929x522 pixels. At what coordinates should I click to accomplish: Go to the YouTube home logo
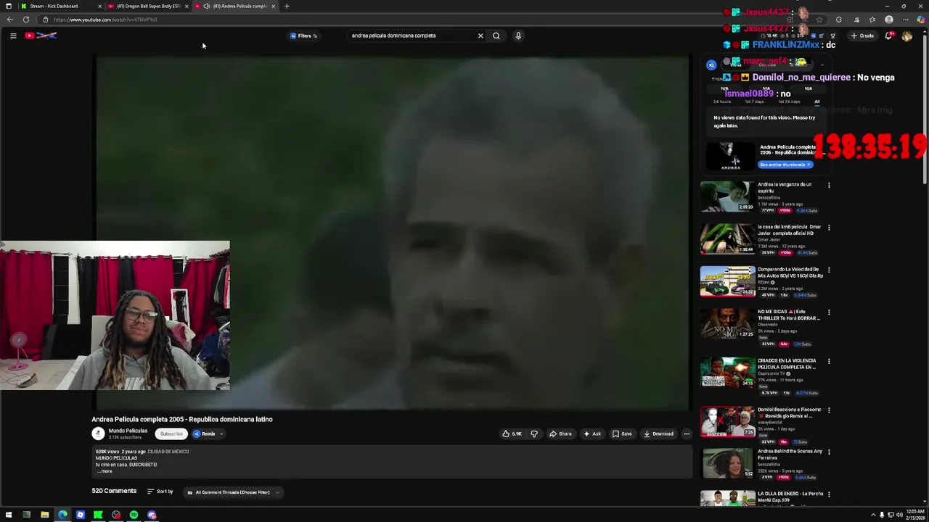coord(41,36)
